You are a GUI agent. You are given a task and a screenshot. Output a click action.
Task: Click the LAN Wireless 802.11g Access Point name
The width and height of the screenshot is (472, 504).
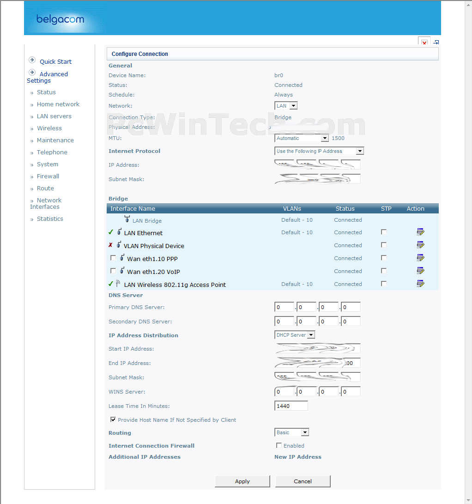coord(175,285)
